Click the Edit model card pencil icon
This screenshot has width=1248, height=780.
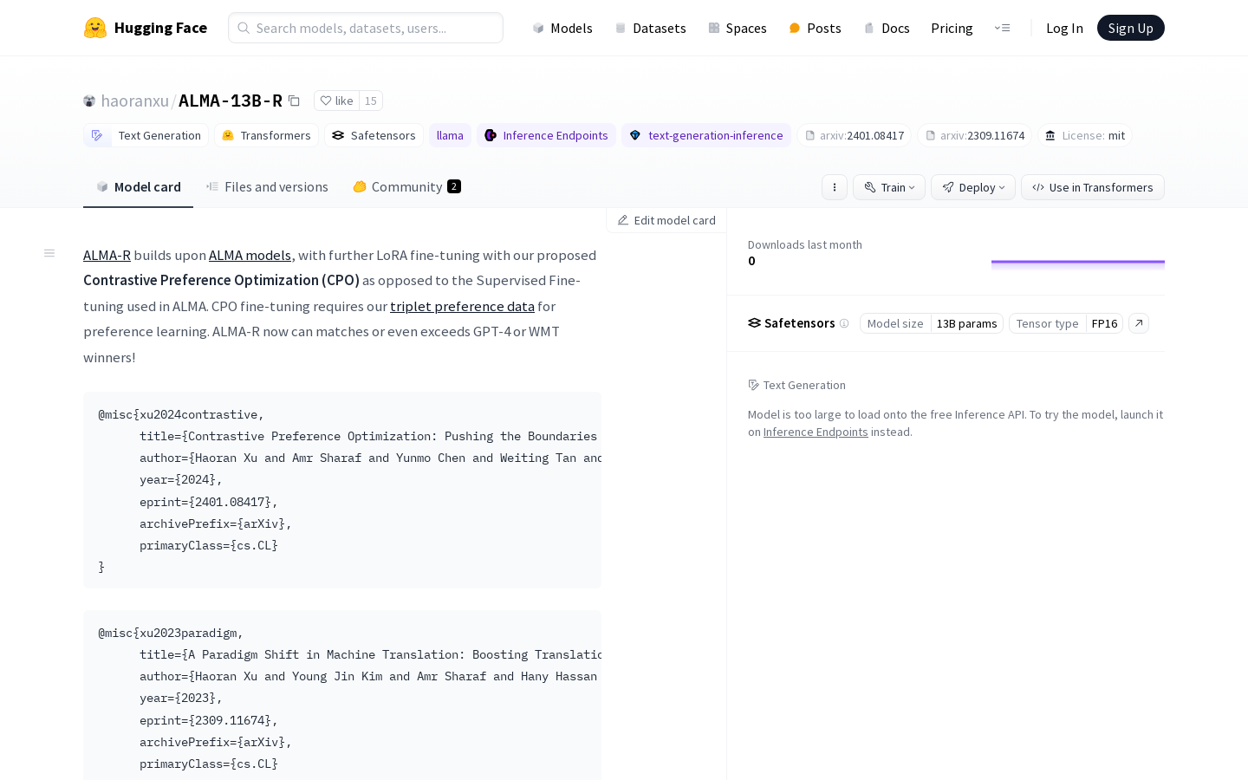pos(623,220)
